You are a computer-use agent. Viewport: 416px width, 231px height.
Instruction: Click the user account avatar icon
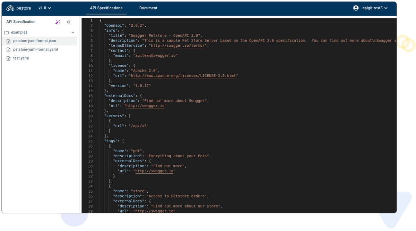tap(356, 8)
